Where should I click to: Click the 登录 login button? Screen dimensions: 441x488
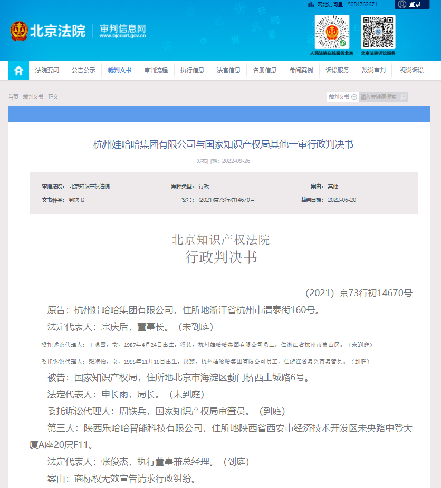(x=415, y=4)
